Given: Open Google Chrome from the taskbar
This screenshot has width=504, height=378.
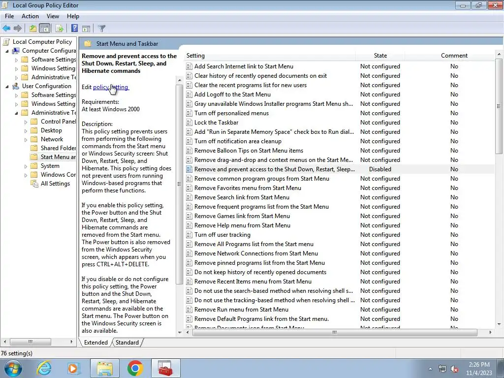Looking at the screenshot, I should 135,368.
